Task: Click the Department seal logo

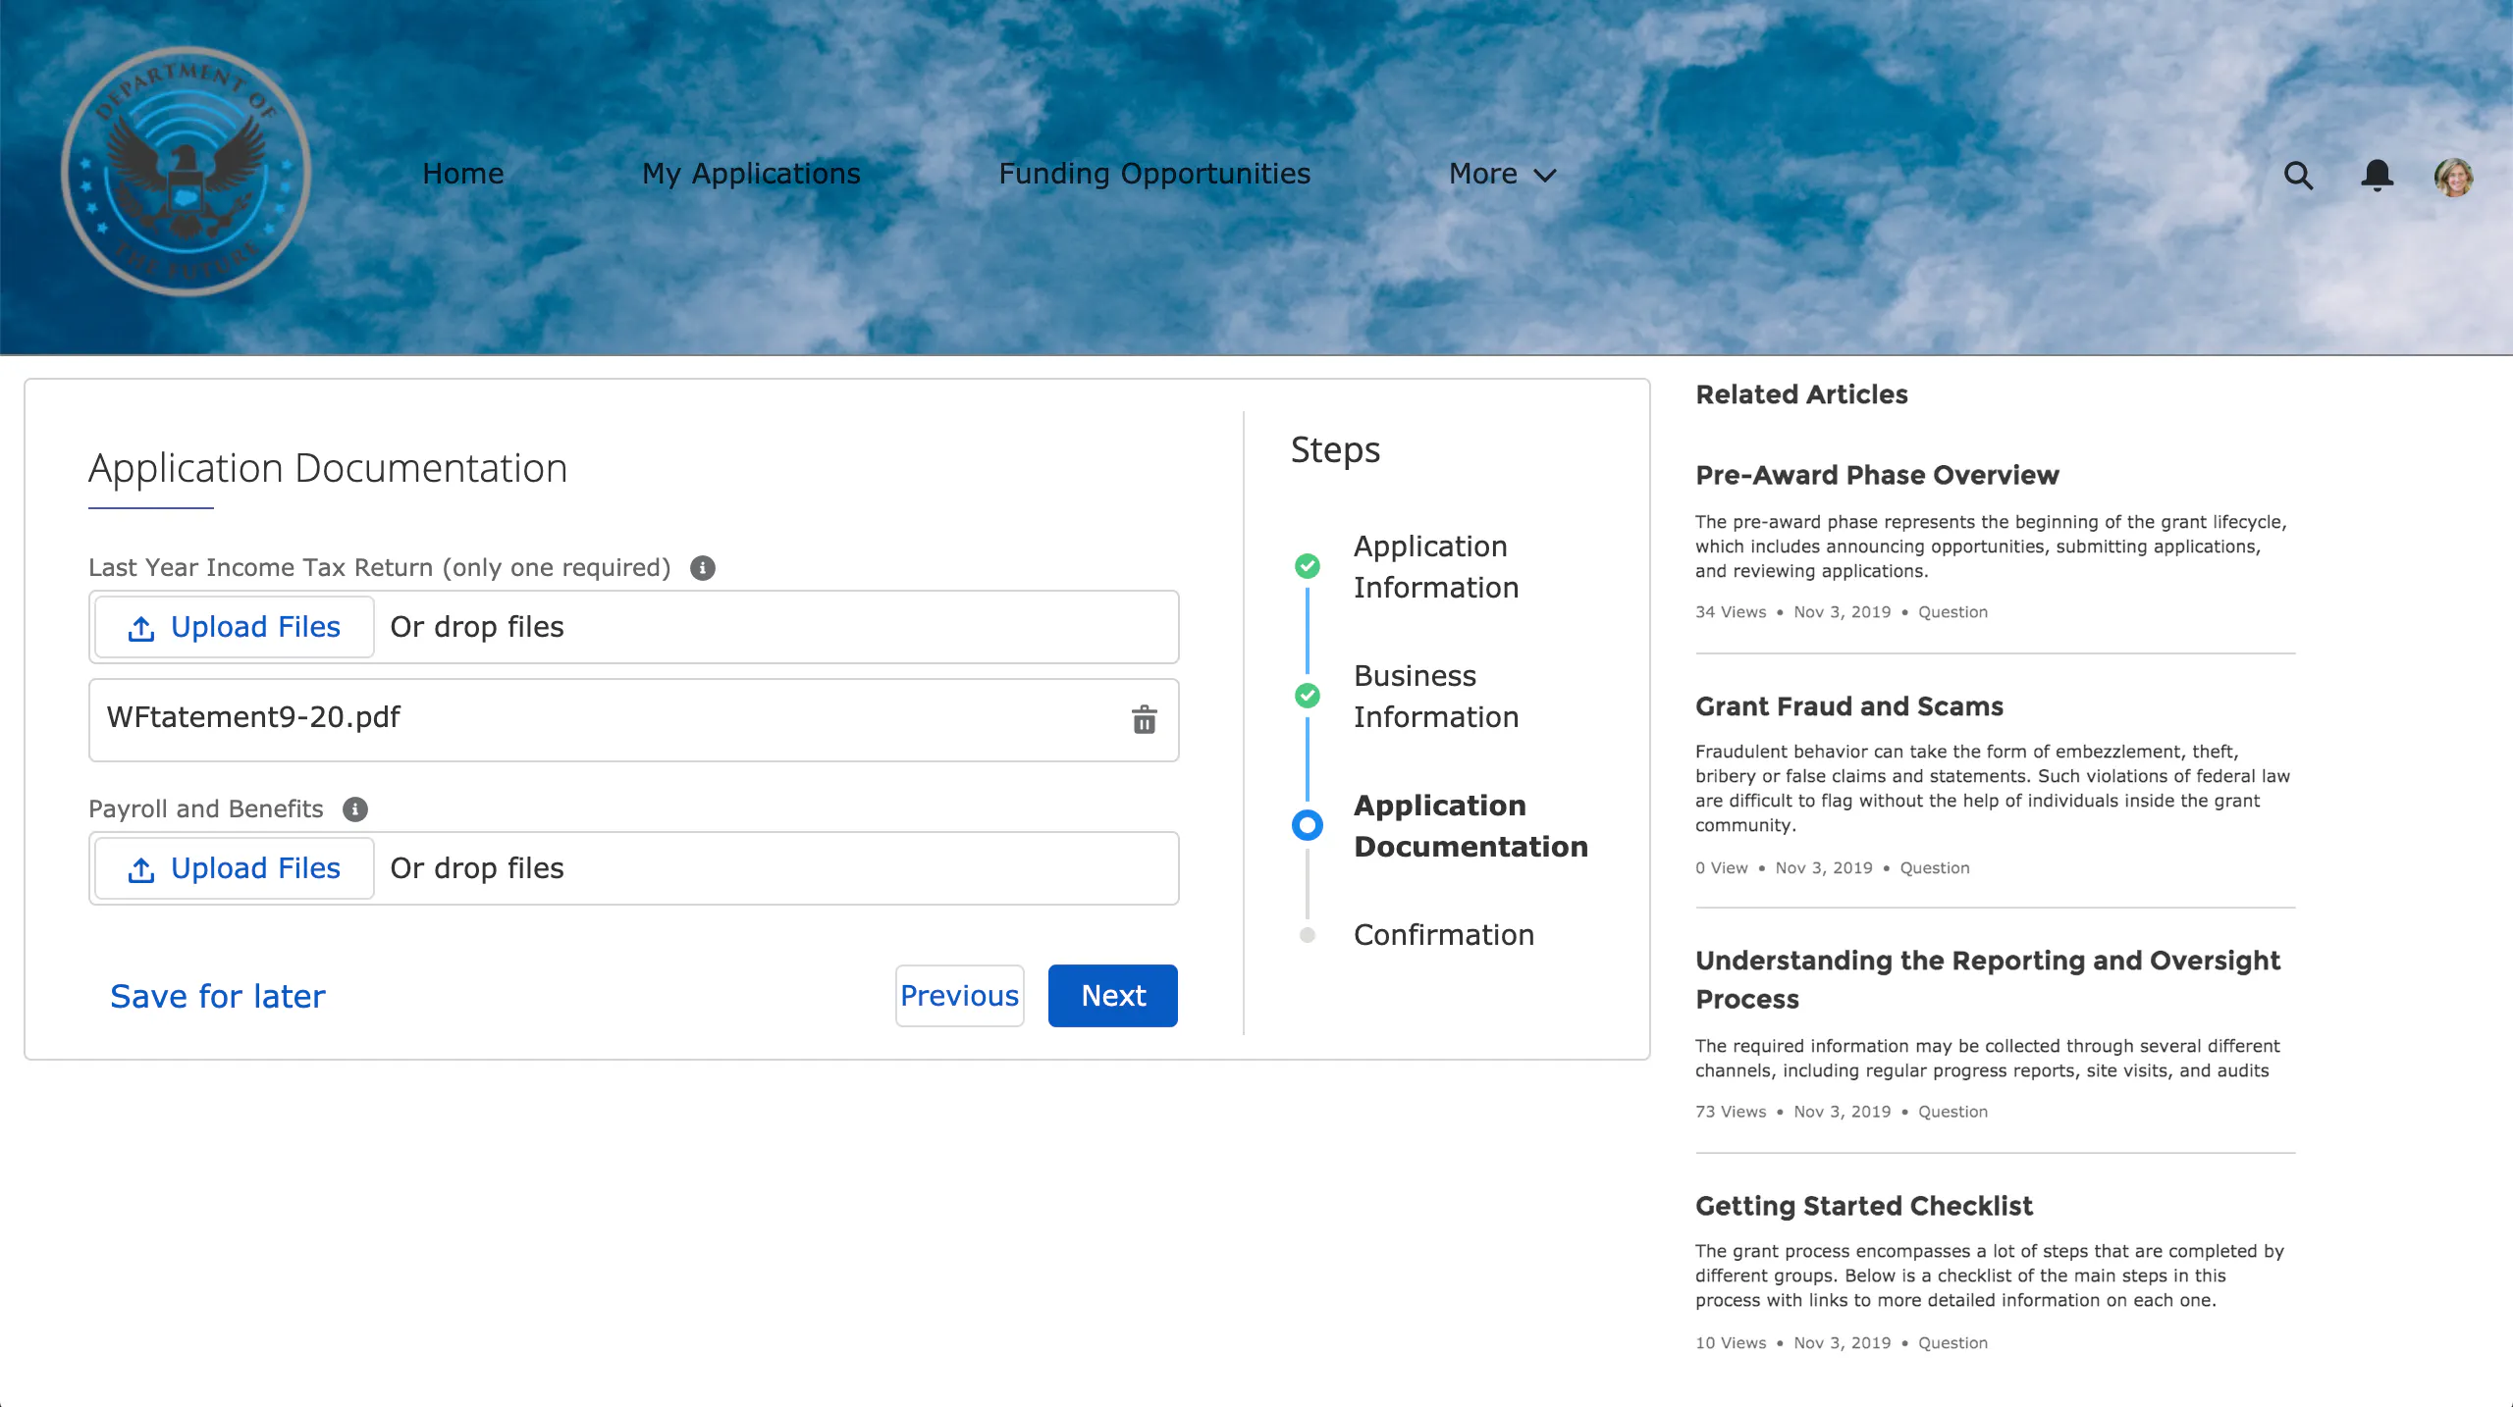Action: coord(186,171)
